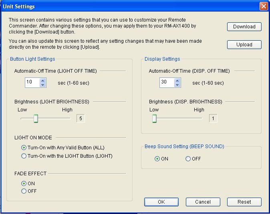Image resolution: width=270 pixels, height=214 pixels.
Task: Reset settings with the Reset button
Action: coord(244,202)
